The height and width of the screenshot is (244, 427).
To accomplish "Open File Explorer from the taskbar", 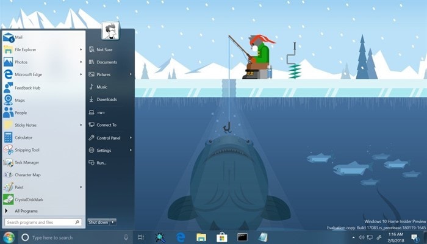I will click(201, 237).
